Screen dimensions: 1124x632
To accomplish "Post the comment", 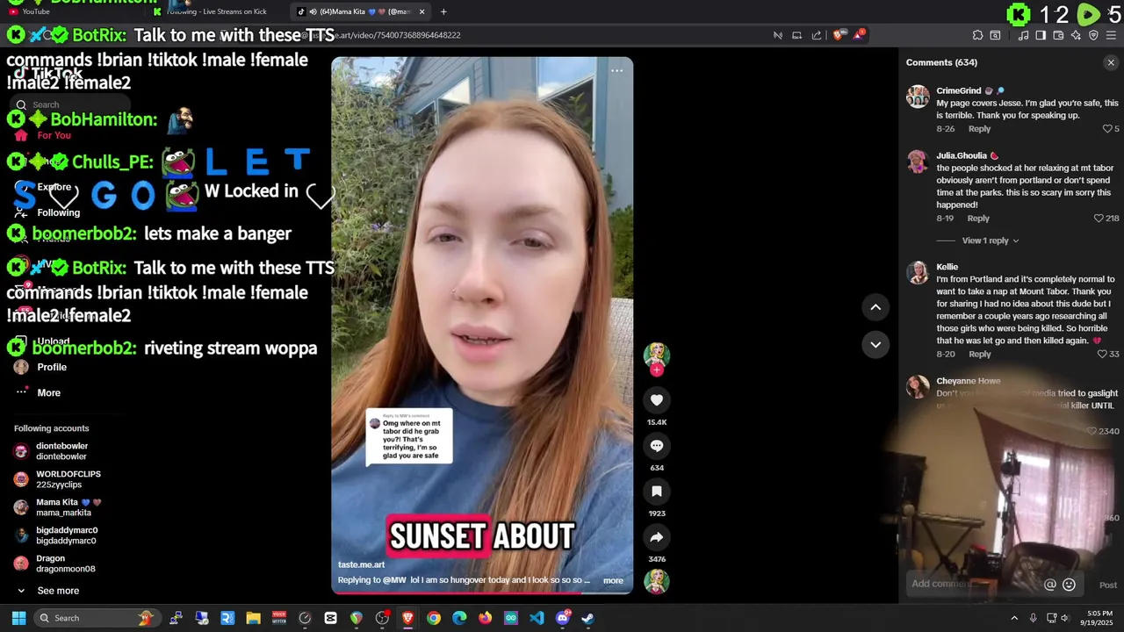I will coord(1108,585).
